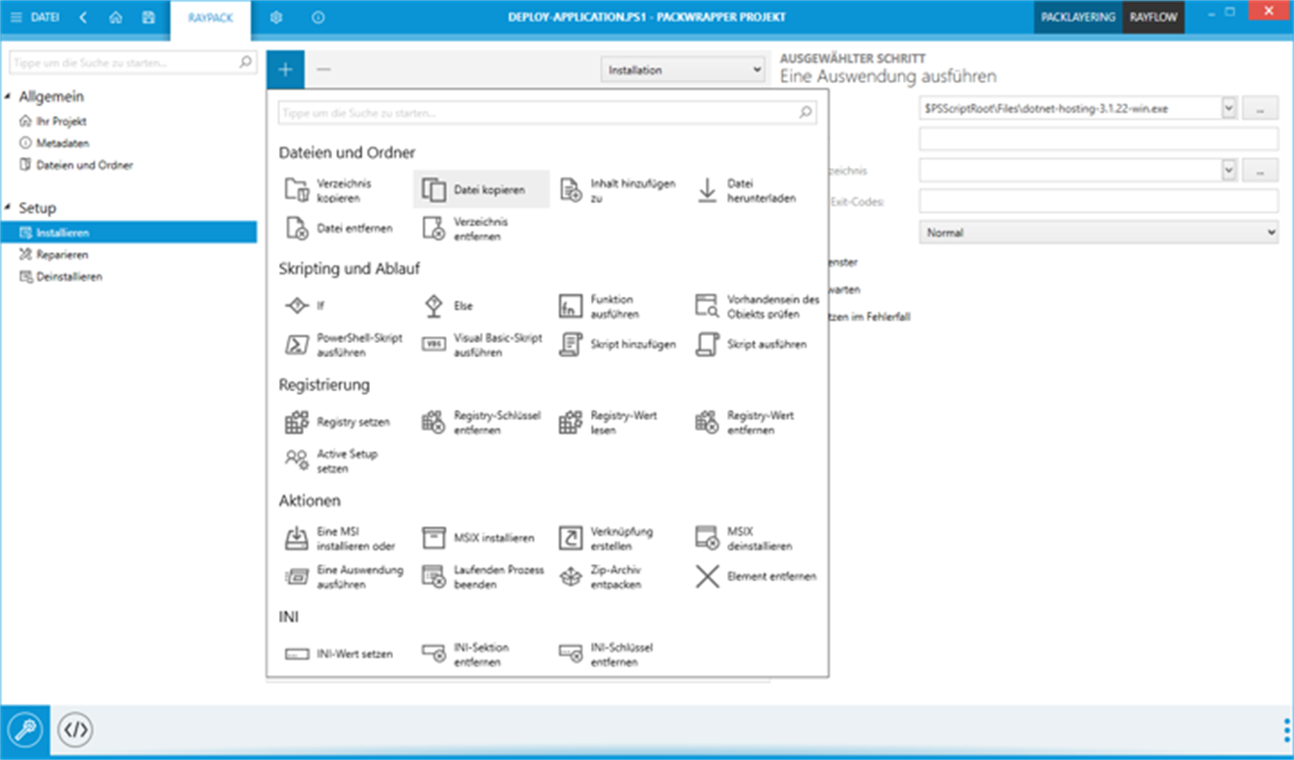Screen dimensions: 1294x760
Task: Choose the Zip-Archiv entpacken action
Action: click(x=617, y=576)
